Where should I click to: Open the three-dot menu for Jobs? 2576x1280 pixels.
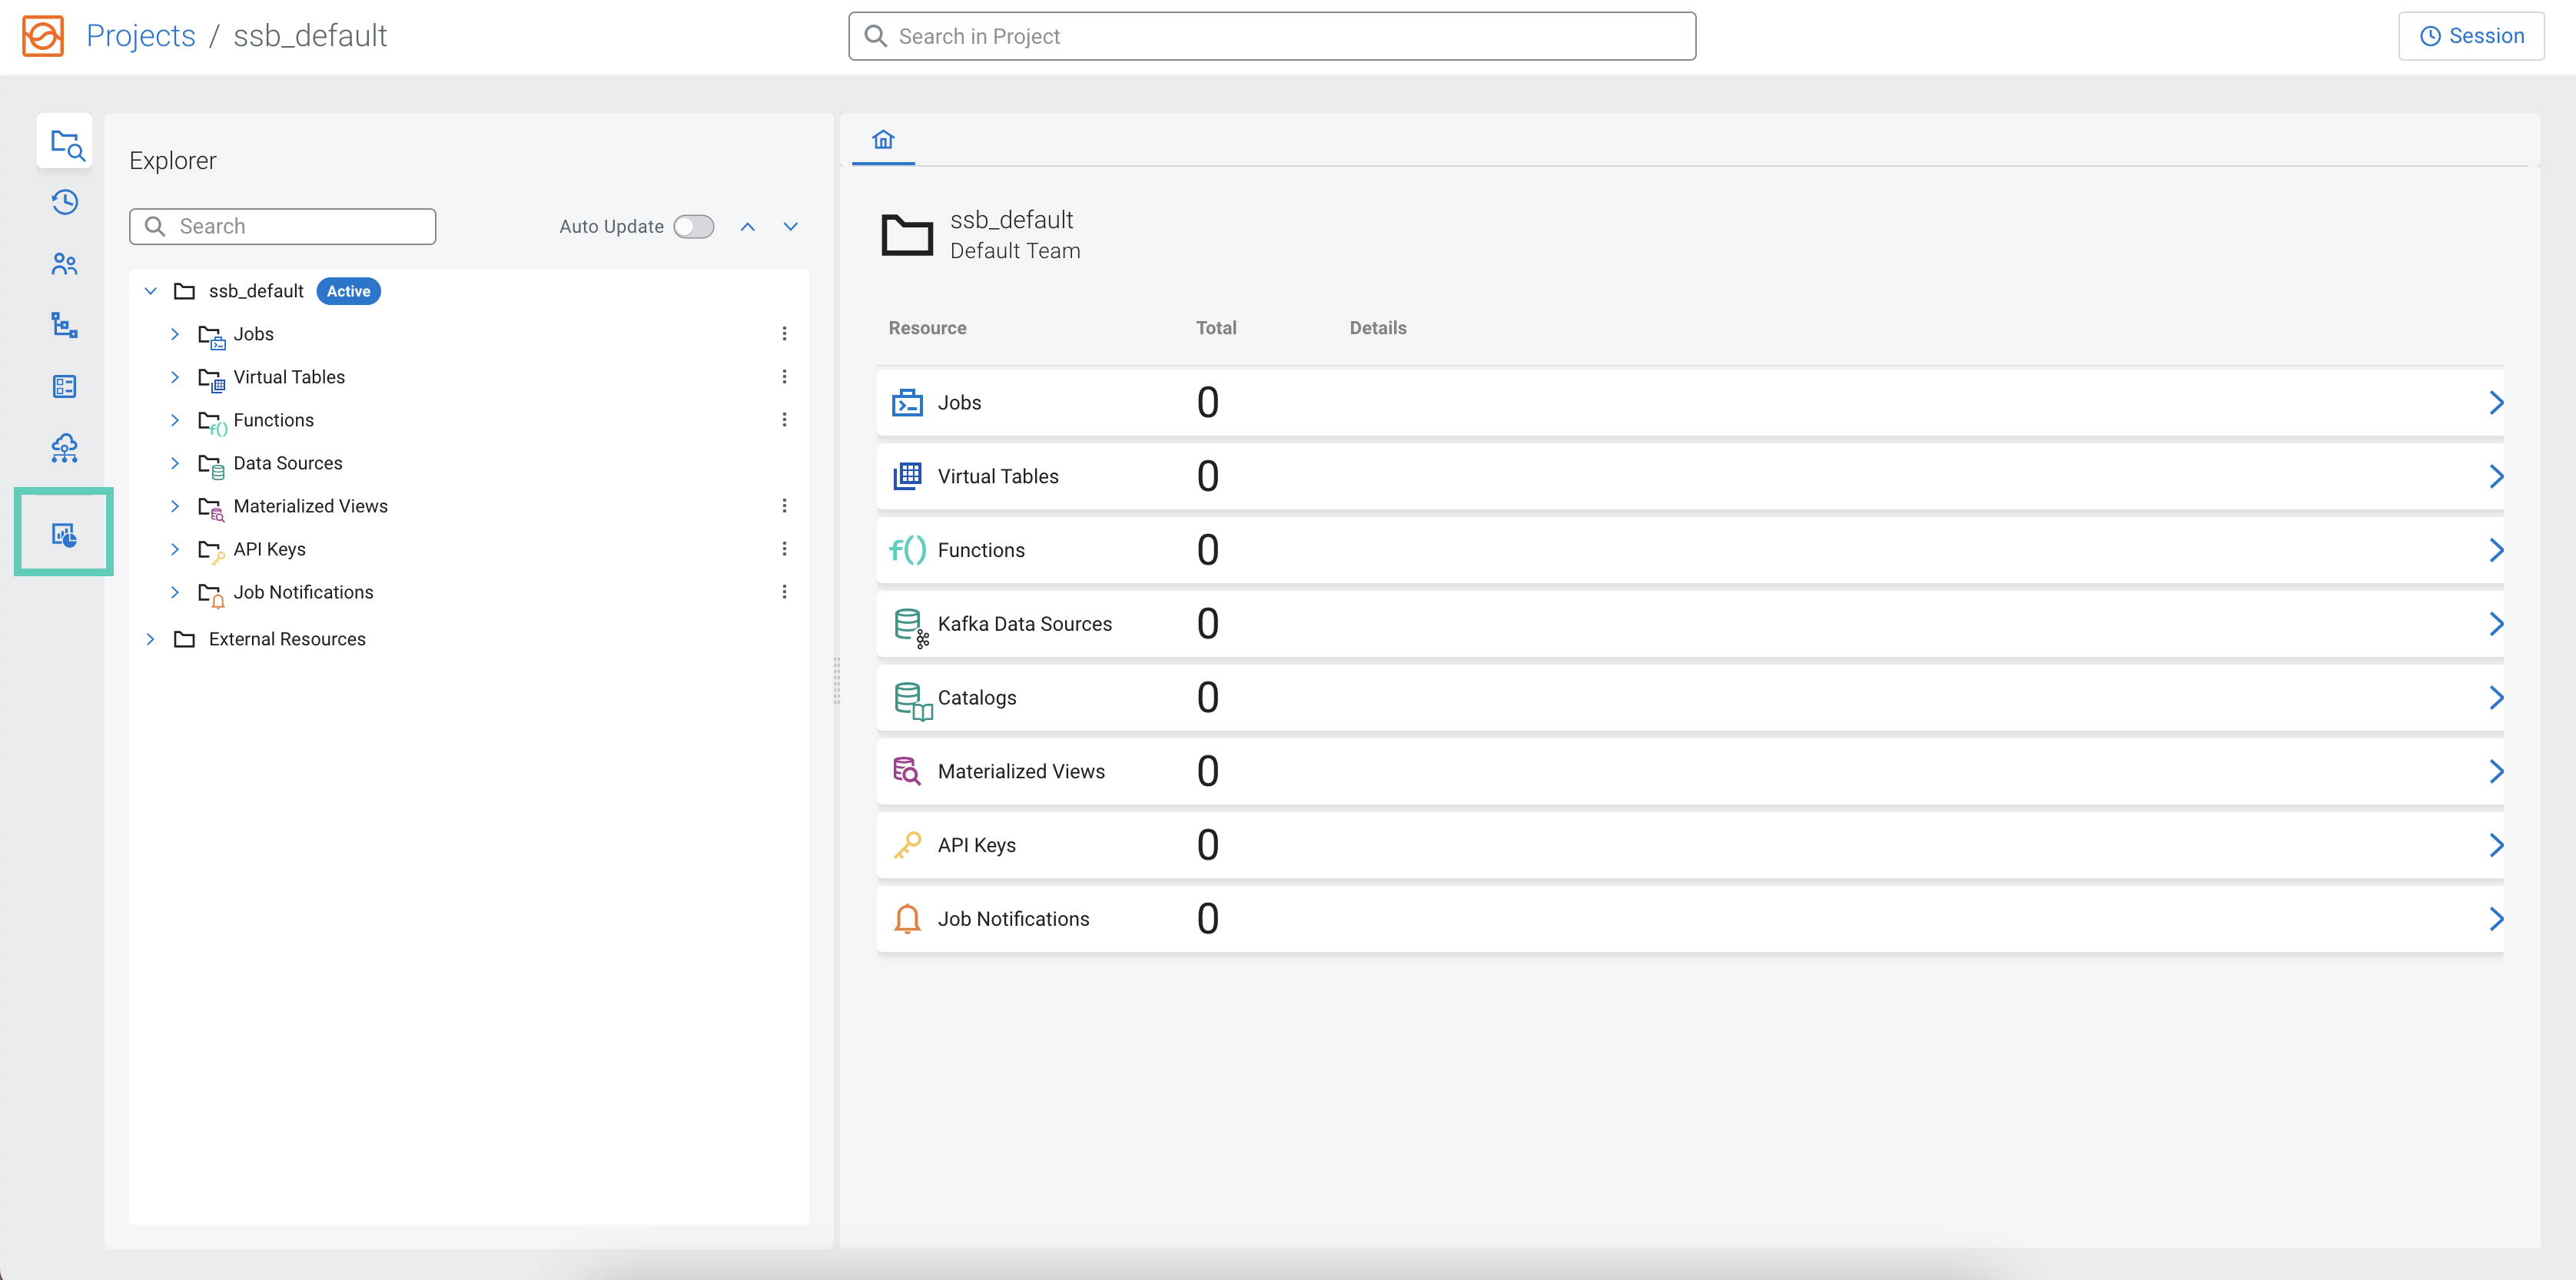click(x=784, y=334)
